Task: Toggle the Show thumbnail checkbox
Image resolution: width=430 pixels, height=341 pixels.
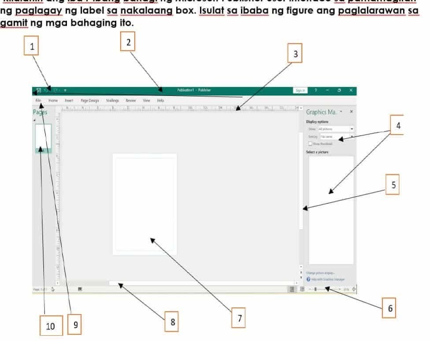Action: tap(310, 144)
